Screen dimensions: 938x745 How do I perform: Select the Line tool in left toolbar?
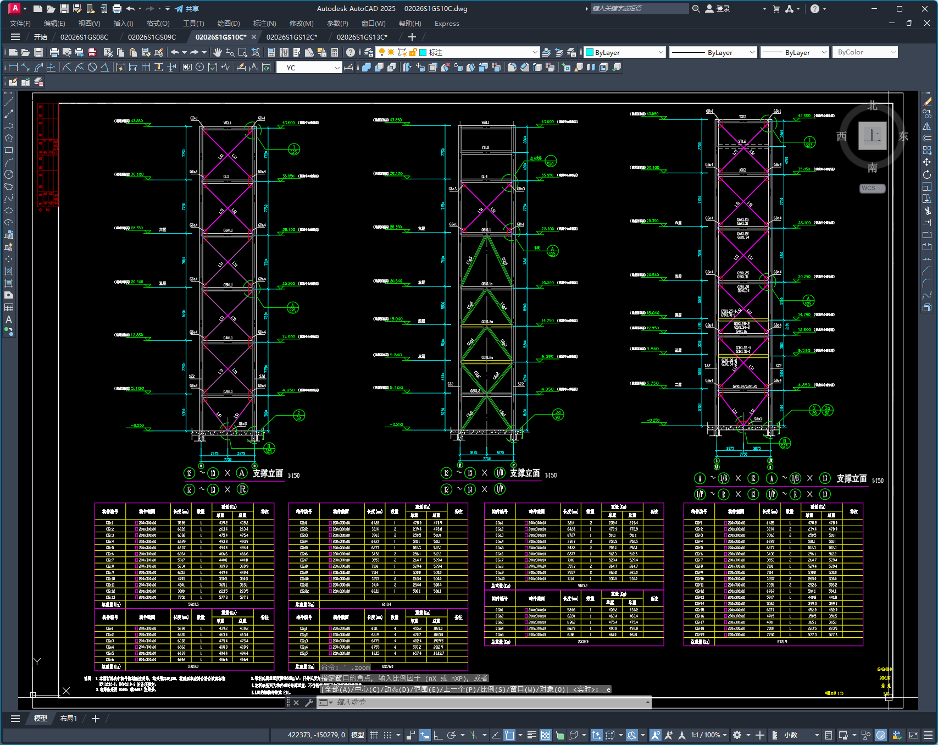tap(9, 102)
